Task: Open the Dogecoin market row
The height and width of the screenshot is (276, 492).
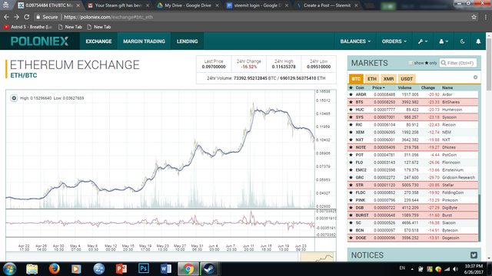Action: 413,238
